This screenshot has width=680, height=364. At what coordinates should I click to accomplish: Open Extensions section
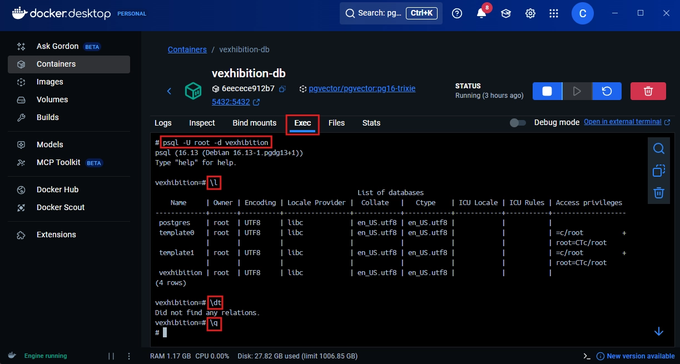(69, 235)
